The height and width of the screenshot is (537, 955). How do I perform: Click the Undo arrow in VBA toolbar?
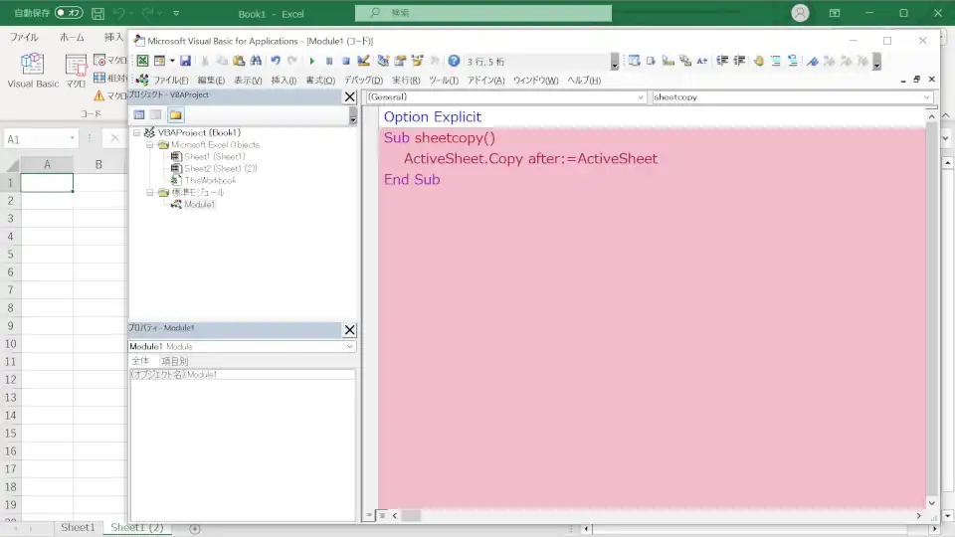click(x=276, y=61)
